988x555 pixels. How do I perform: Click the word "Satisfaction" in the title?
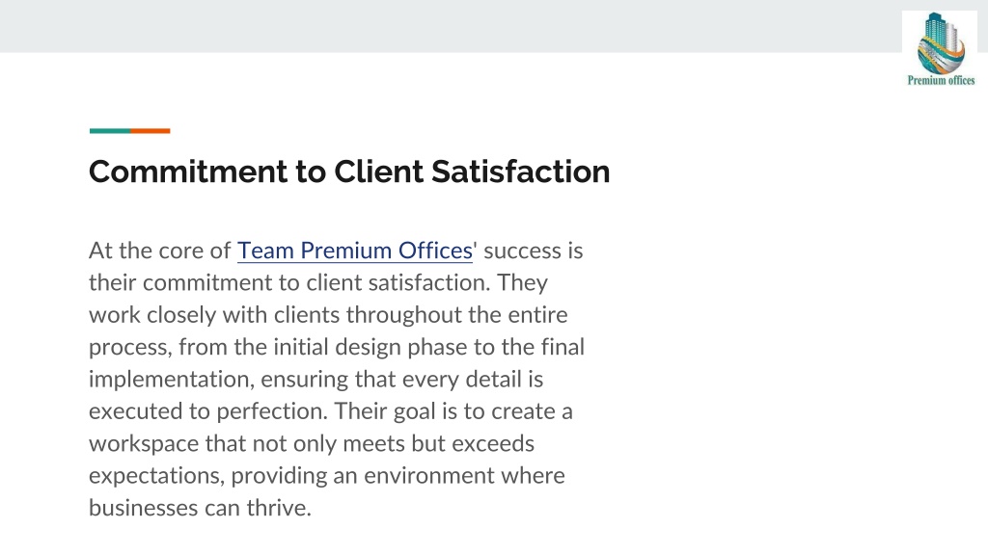(520, 172)
